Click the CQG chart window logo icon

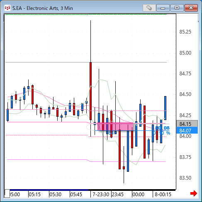coord(7,8)
